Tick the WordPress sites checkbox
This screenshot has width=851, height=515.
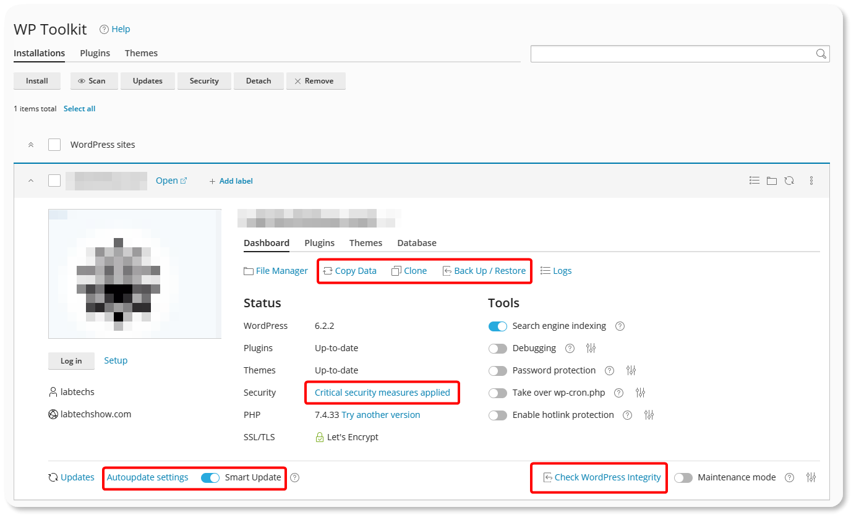(54, 145)
